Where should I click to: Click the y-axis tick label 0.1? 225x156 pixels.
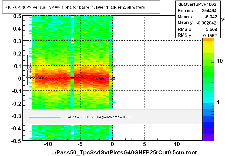click(18, 66)
